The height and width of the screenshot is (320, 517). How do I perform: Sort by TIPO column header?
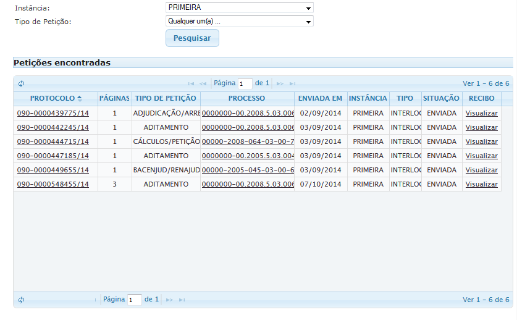click(405, 98)
